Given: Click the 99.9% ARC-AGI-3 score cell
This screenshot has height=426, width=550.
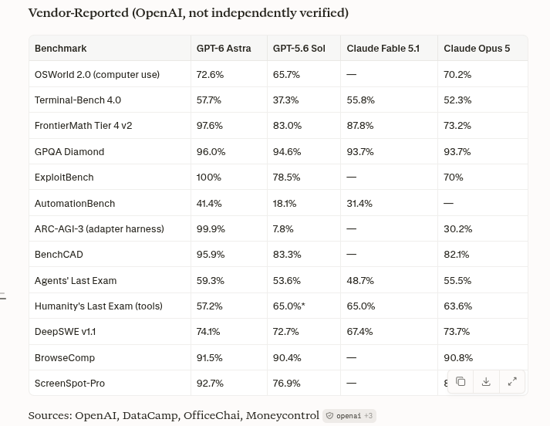Looking at the screenshot, I should coord(211,228).
